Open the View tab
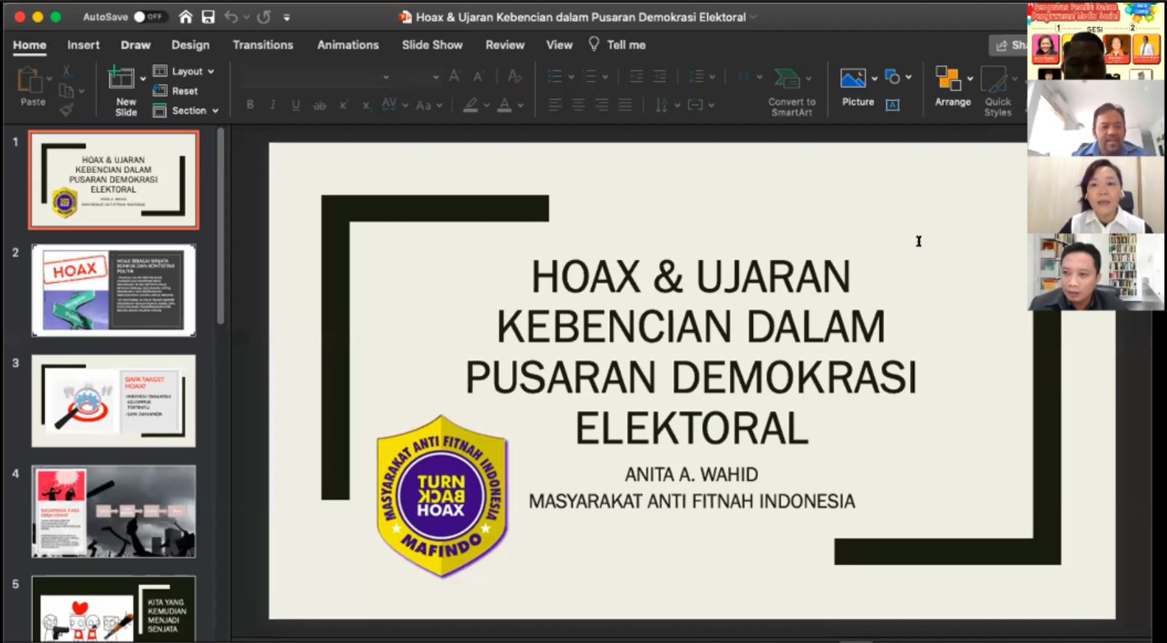The height and width of the screenshot is (643, 1167). tap(559, 45)
